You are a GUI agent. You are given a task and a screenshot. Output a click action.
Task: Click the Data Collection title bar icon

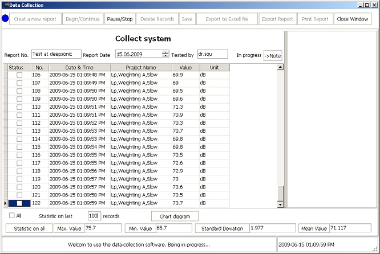(5, 5)
